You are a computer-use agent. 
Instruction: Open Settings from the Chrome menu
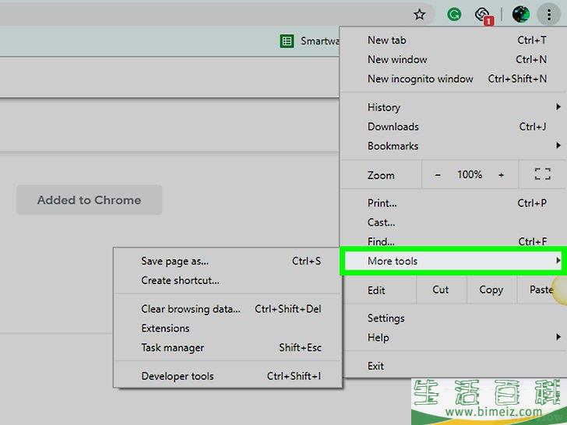(x=386, y=318)
